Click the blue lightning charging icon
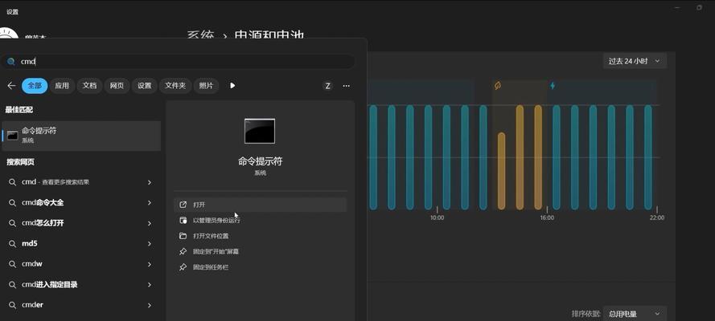Image resolution: width=715 pixels, height=321 pixels. [553, 86]
